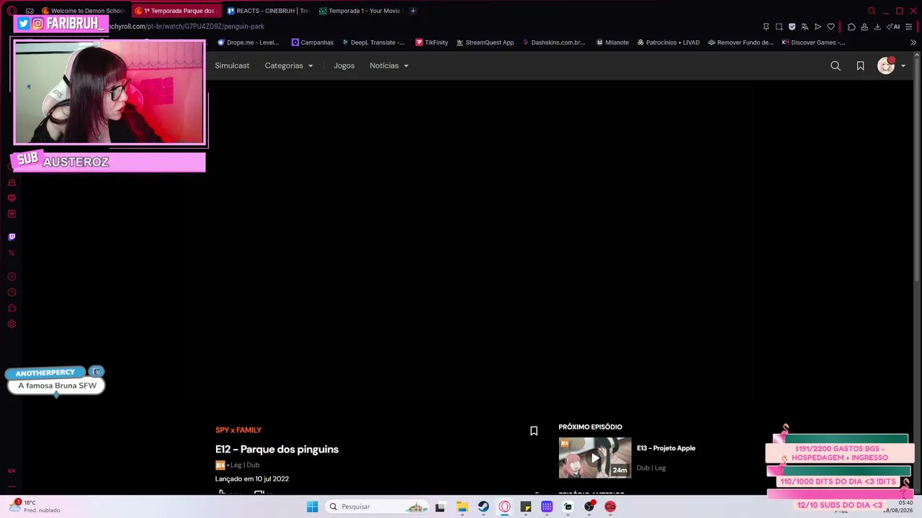This screenshot has width=922, height=518.
Task: Open a new browser tab
Action: point(413,11)
